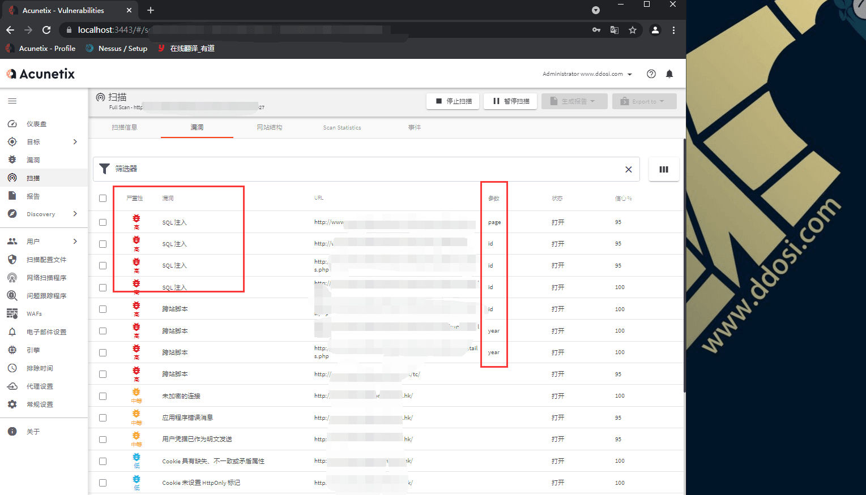
Task: Expand the 用户 sidebar submenu arrow
Action: pos(75,242)
